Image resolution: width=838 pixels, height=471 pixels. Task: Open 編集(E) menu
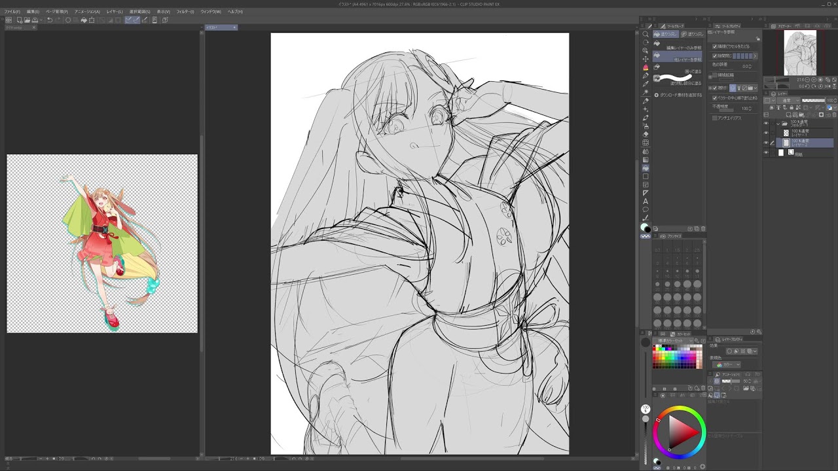click(x=33, y=11)
